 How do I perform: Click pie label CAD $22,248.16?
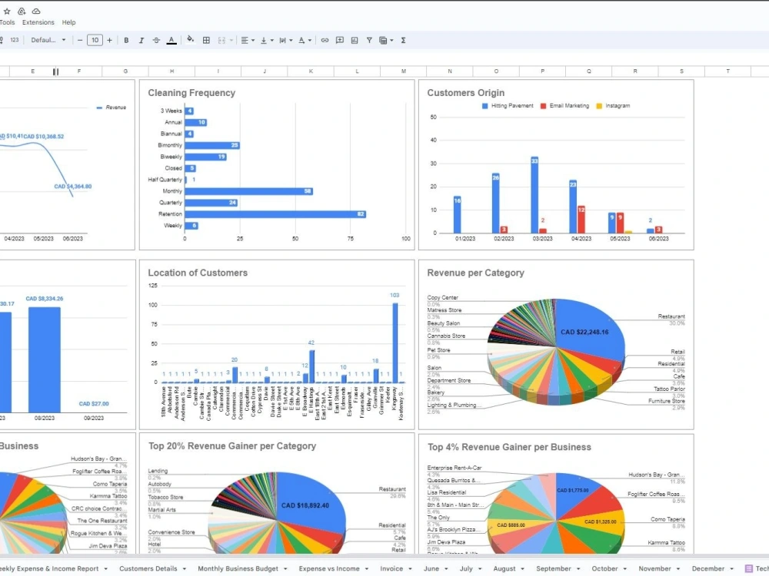[x=584, y=332]
